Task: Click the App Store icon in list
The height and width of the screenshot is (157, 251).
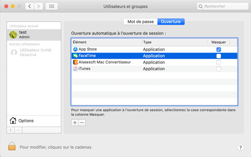Action: point(75,49)
